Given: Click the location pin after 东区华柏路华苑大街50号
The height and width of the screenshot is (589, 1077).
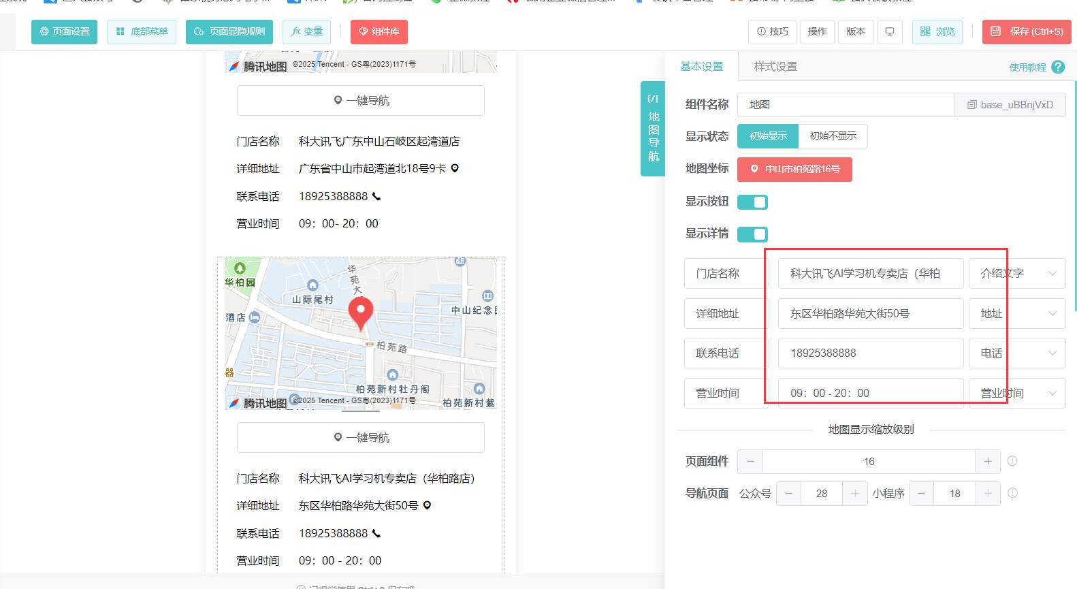Looking at the screenshot, I should (x=427, y=505).
